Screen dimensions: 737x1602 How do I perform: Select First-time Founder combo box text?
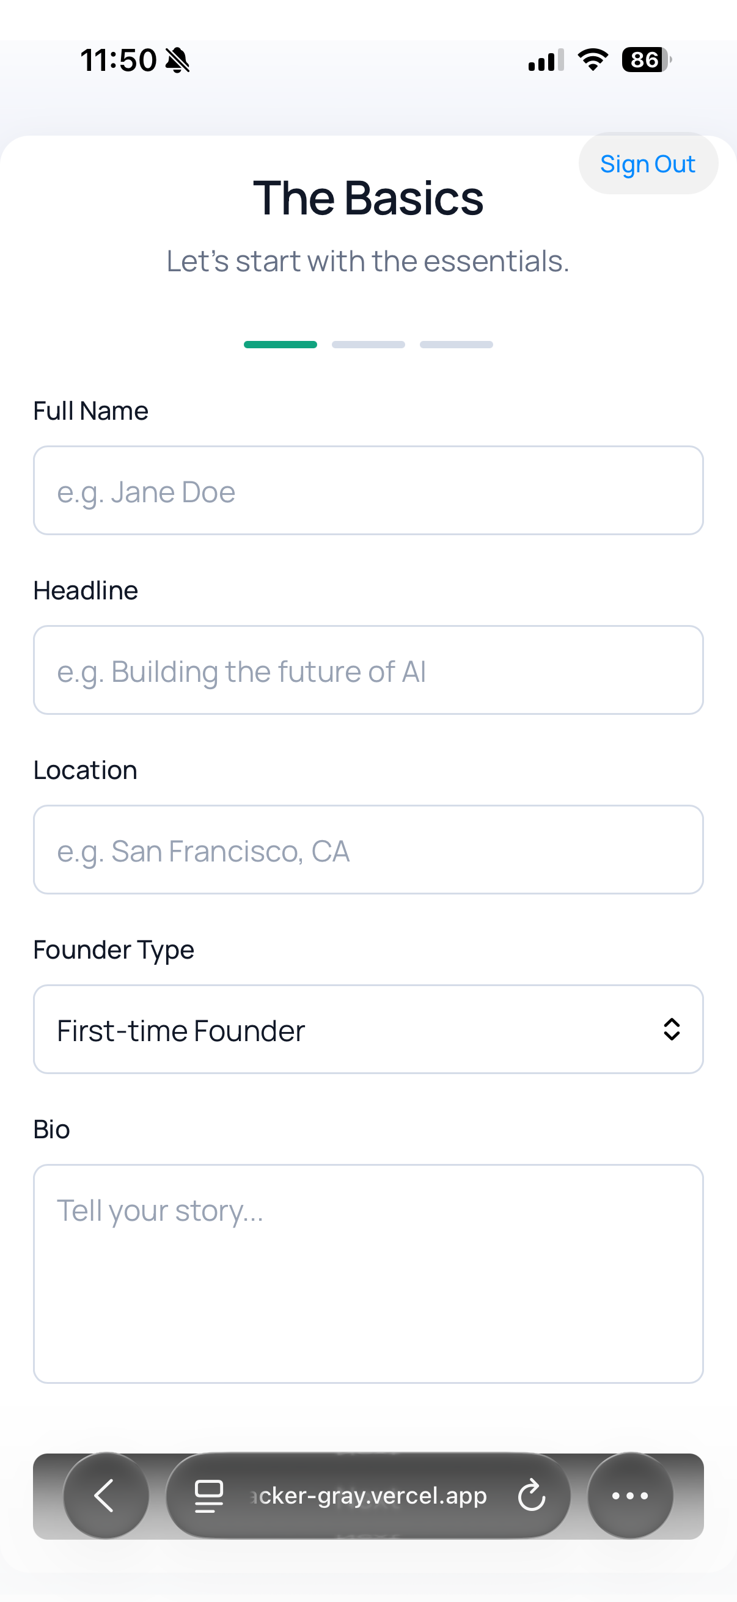coord(181,1031)
